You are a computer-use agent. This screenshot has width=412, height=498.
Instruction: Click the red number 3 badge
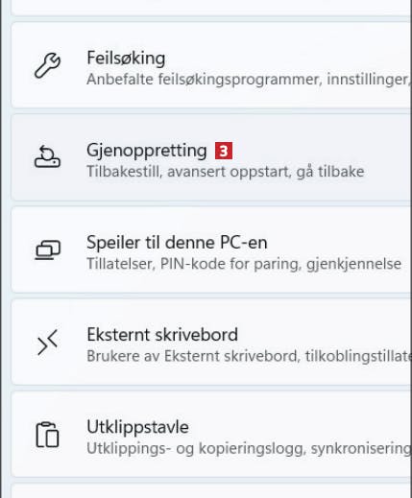[224, 151]
